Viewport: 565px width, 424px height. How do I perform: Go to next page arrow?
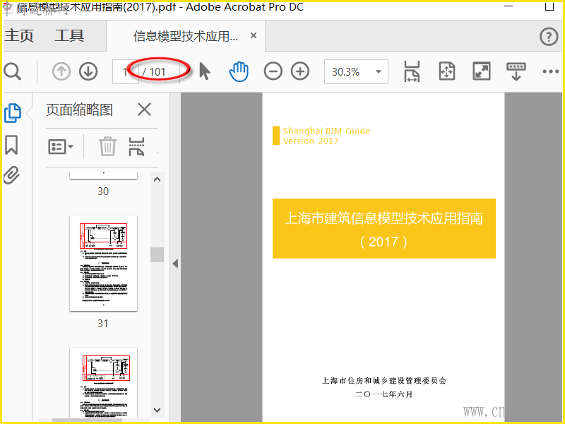pos(88,71)
